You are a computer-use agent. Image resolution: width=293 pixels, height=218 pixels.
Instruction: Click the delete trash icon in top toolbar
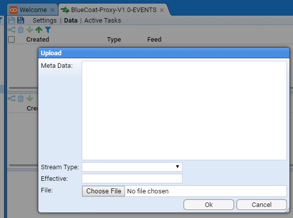point(21,30)
